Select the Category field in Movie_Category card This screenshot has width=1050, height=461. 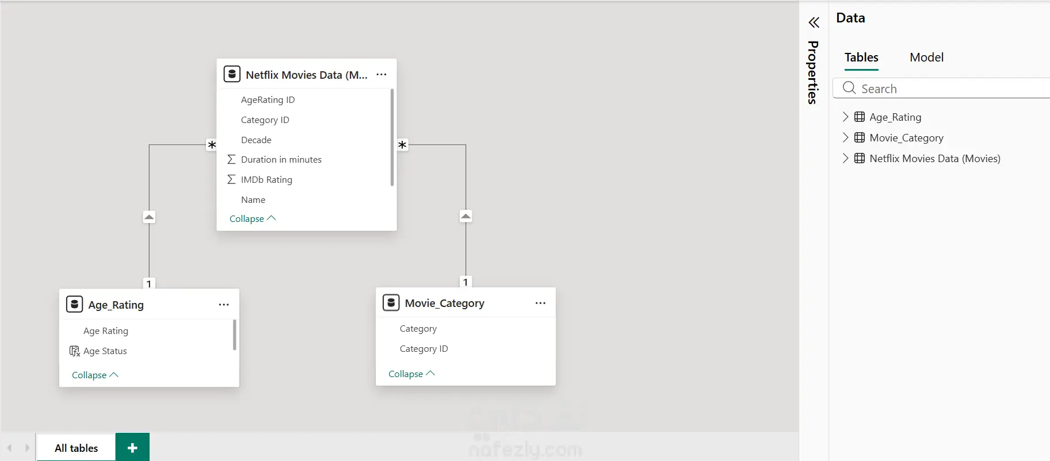418,328
